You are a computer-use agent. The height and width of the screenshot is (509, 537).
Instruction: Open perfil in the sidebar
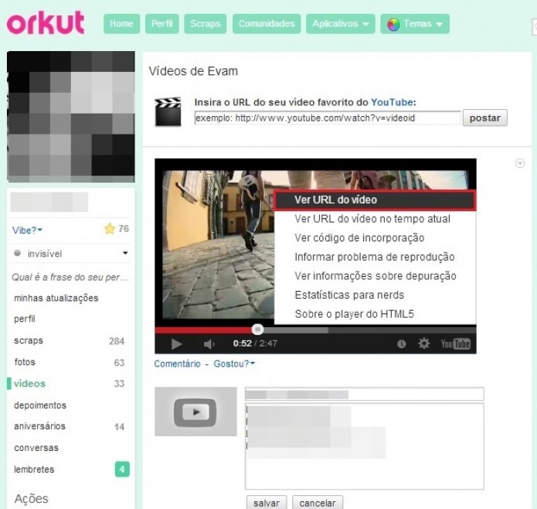[24, 319]
